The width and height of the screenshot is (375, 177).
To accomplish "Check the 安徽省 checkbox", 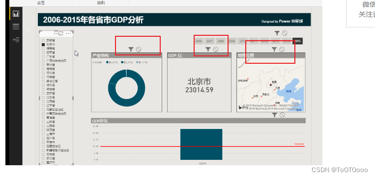I will pyautogui.click(x=43, y=40).
